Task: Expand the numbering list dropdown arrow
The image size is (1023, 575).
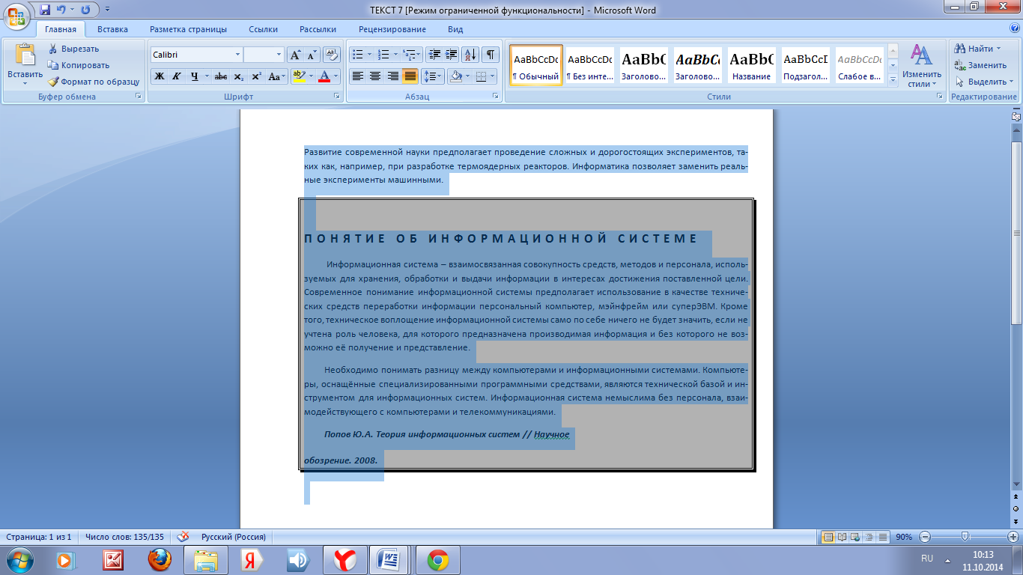Action: [x=395, y=55]
